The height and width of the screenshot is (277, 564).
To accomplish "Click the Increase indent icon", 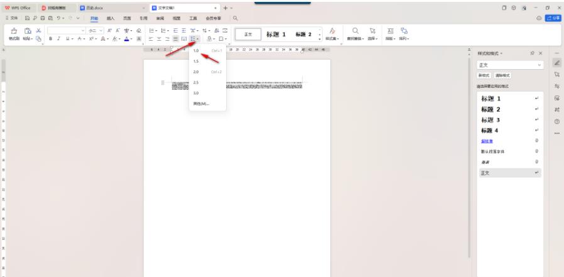I will (x=184, y=31).
